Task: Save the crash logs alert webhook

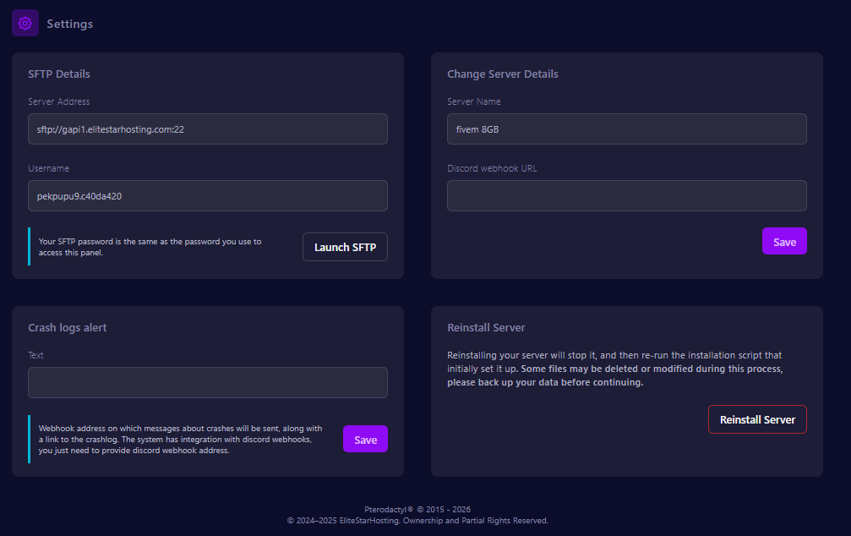Action: pyautogui.click(x=365, y=440)
